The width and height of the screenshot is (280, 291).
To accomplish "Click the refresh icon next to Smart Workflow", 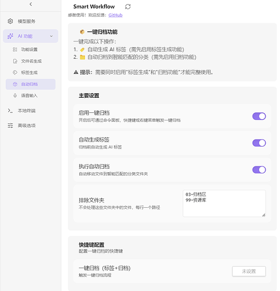I will [127, 6].
